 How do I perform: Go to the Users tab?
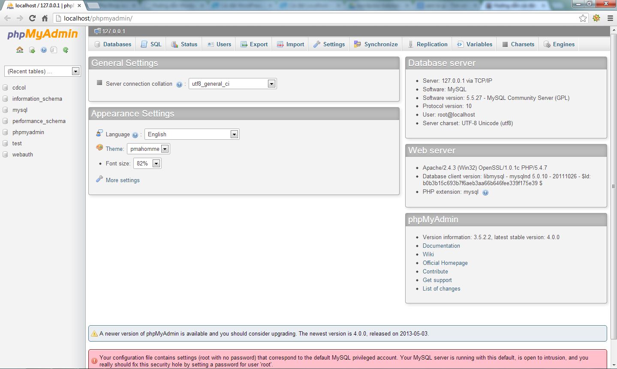[x=219, y=44]
